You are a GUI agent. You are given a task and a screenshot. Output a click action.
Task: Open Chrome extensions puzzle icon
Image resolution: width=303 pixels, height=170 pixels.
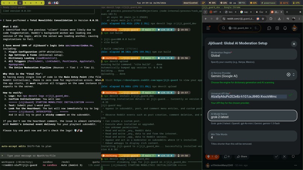coord(271,19)
